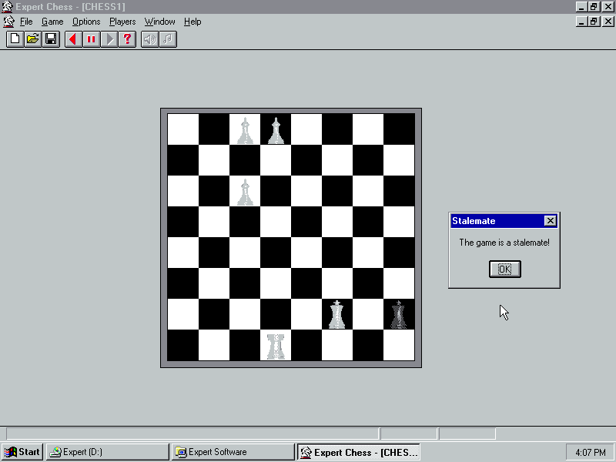This screenshot has width=616, height=462.
Task: Click the Open file folder icon
Action: click(33, 39)
